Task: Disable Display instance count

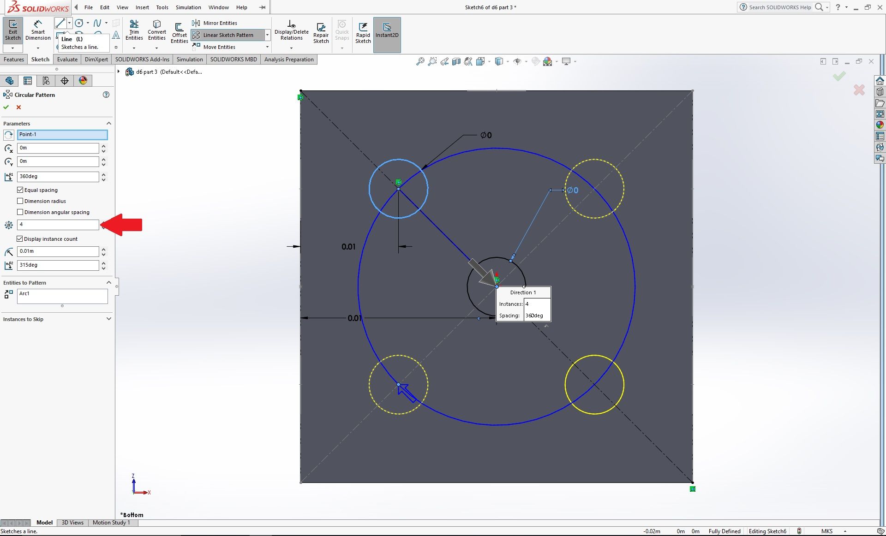Action: pos(20,238)
